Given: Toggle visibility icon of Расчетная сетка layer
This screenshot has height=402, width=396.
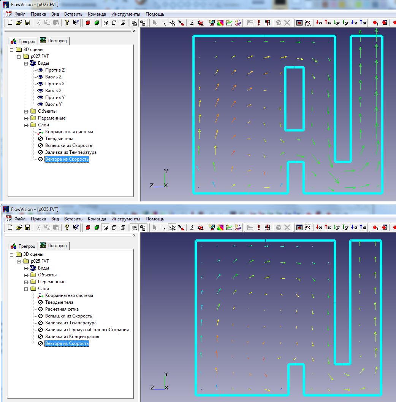Looking at the screenshot, I should (40, 309).
